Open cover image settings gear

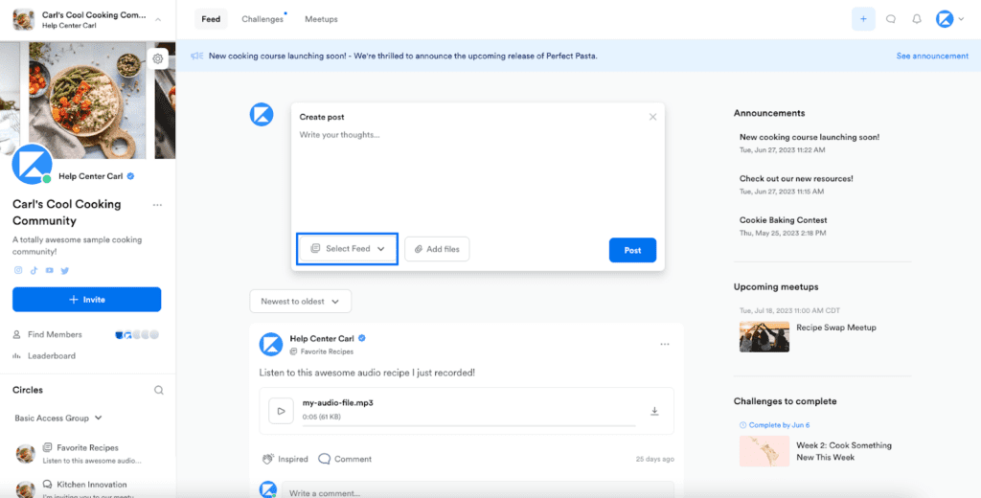(x=159, y=59)
